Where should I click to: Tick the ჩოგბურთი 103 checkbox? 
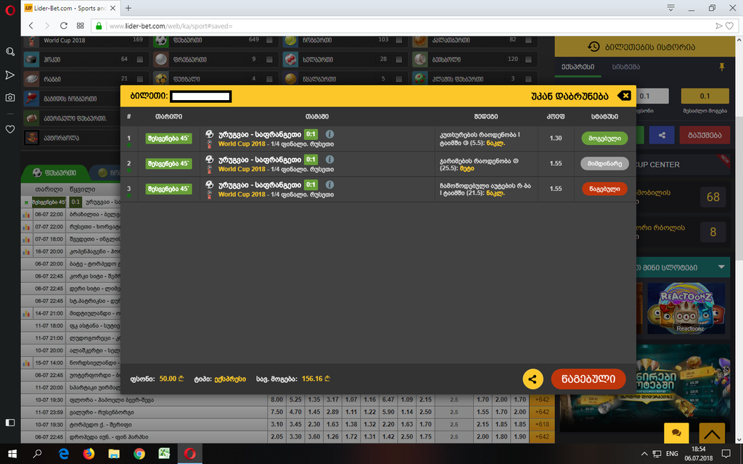pyautogui.click(x=399, y=41)
